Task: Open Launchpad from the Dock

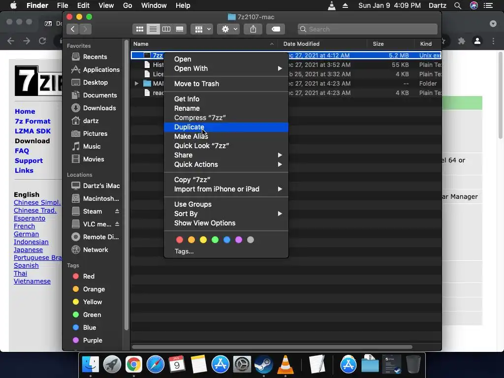Action: (x=112, y=365)
